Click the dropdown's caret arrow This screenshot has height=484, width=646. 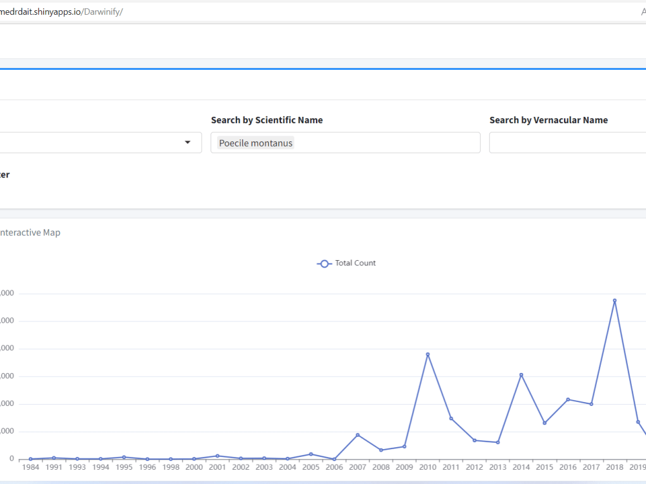point(187,143)
